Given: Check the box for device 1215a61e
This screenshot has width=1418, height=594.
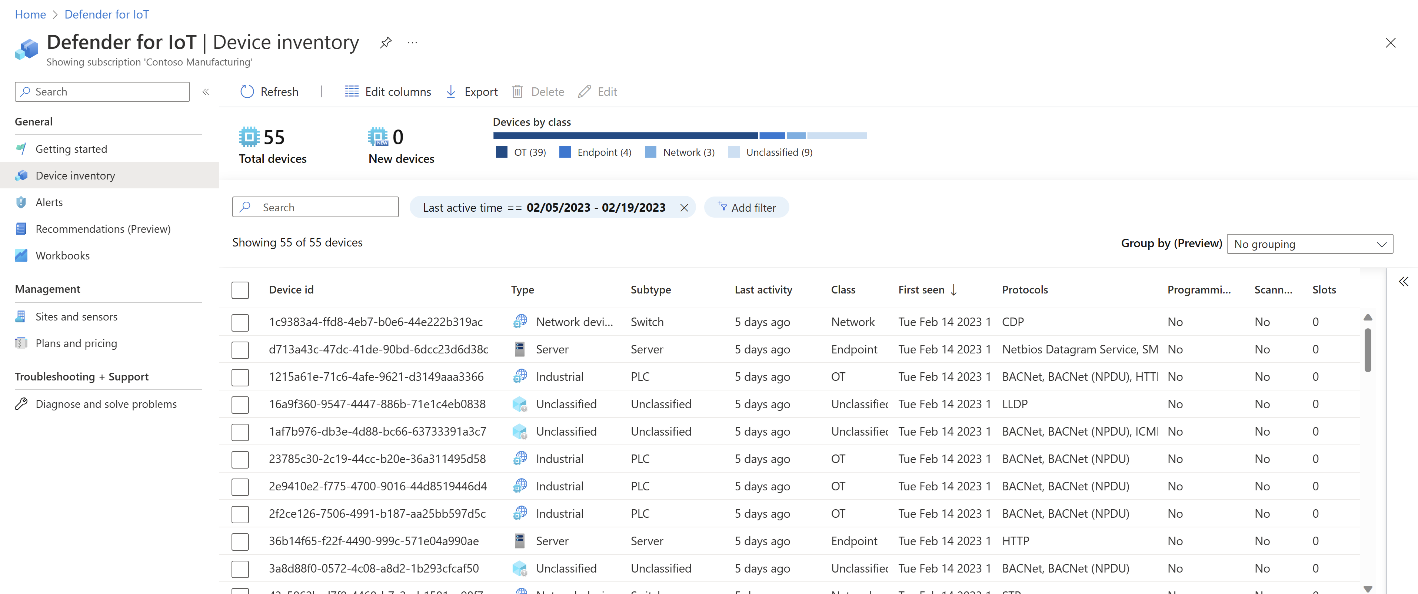Looking at the screenshot, I should tap(240, 377).
